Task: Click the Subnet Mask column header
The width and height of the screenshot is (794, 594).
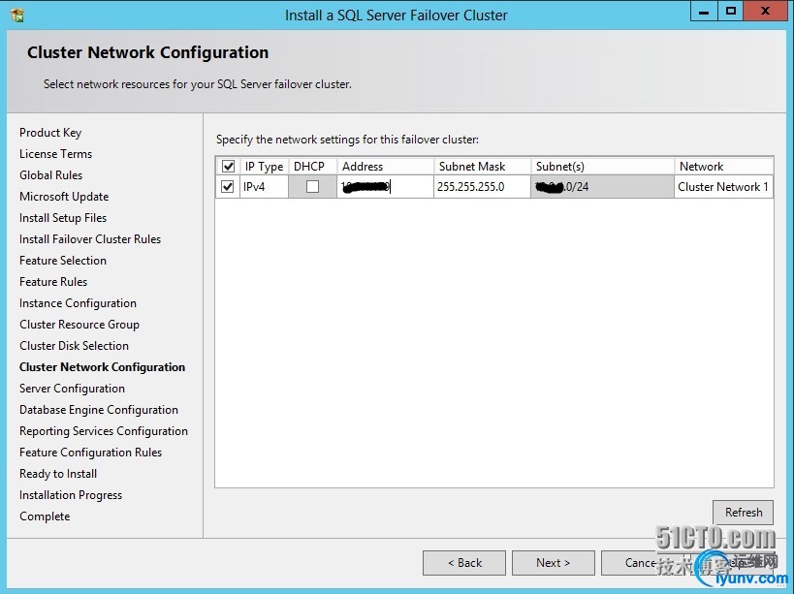Action: (x=482, y=167)
